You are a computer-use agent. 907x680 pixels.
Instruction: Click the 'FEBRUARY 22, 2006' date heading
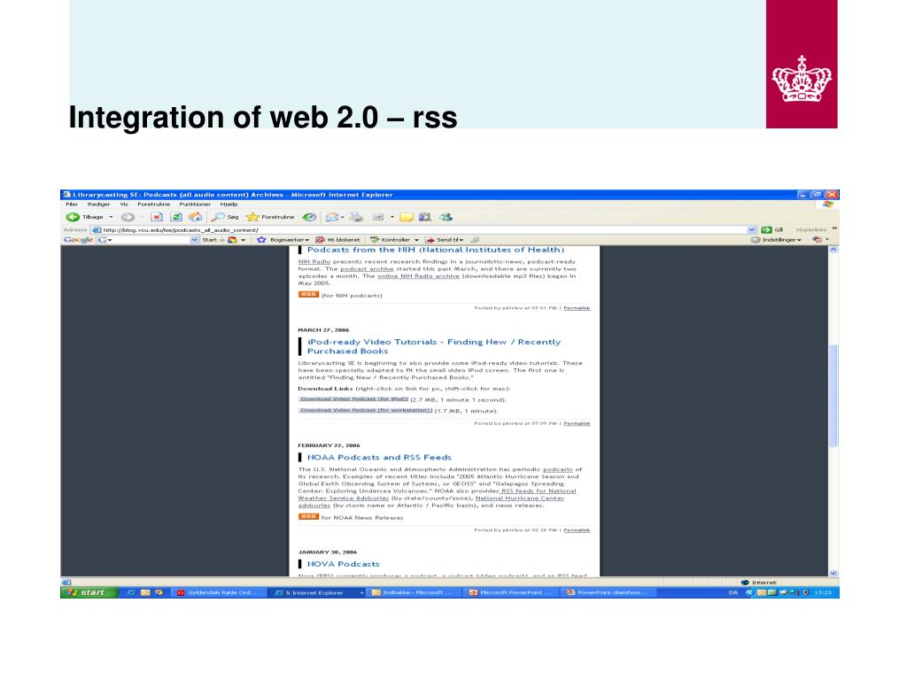pos(329,446)
